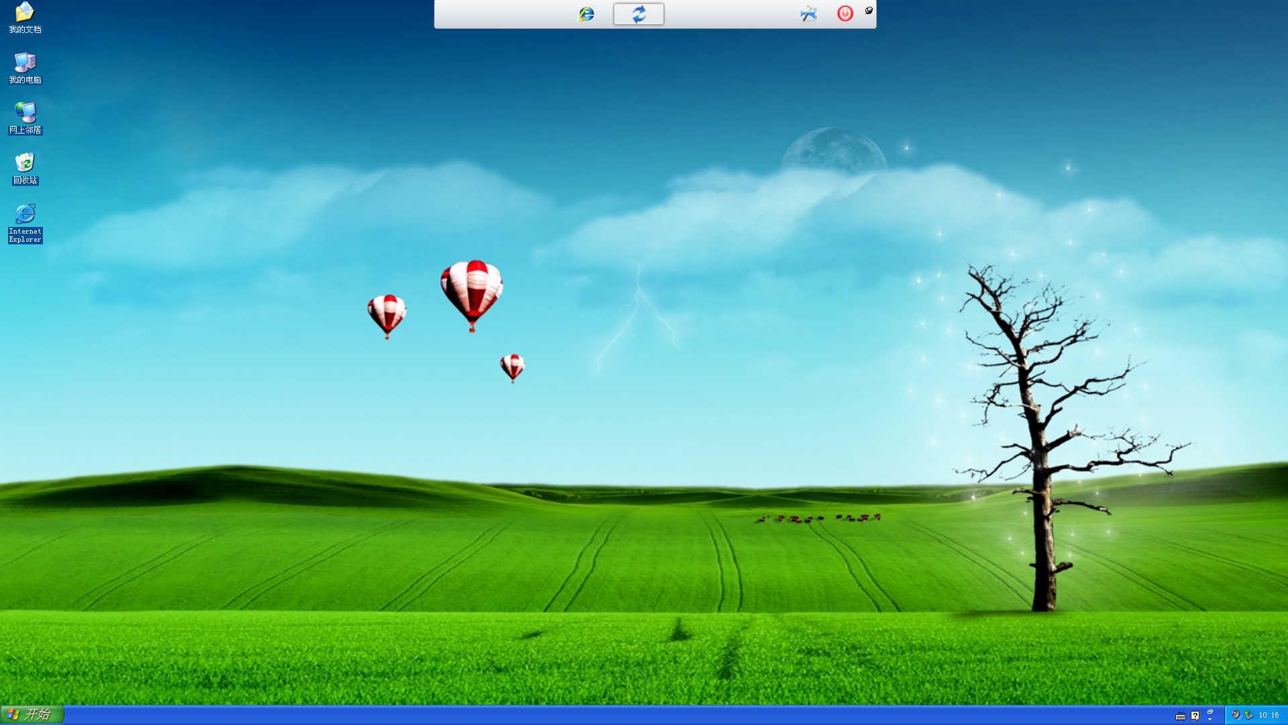Select 回收站 recycle bin icon

coord(25,168)
